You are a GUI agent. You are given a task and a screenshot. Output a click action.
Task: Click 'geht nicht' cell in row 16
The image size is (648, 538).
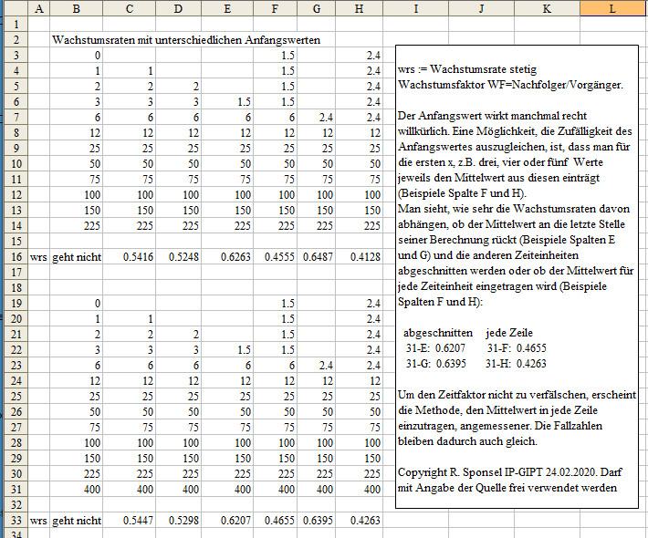(77, 257)
